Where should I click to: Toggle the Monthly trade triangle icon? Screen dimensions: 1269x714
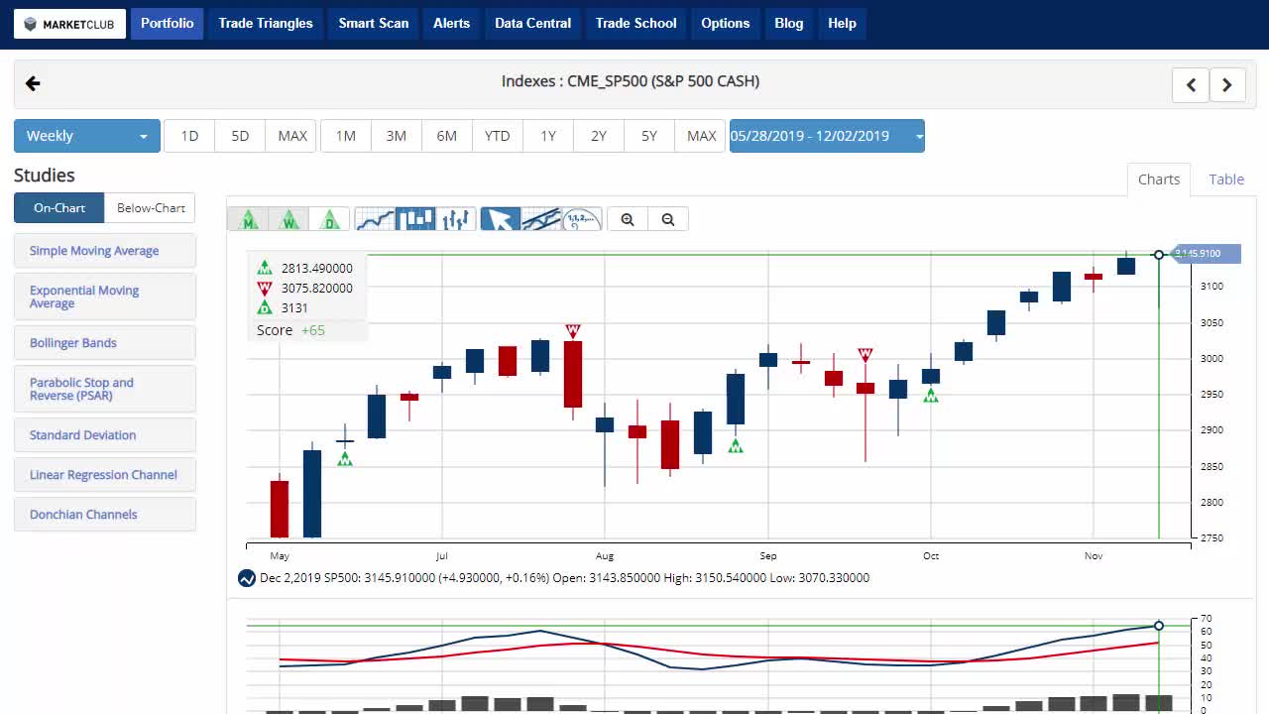pyautogui.click(x=248, y=219)
